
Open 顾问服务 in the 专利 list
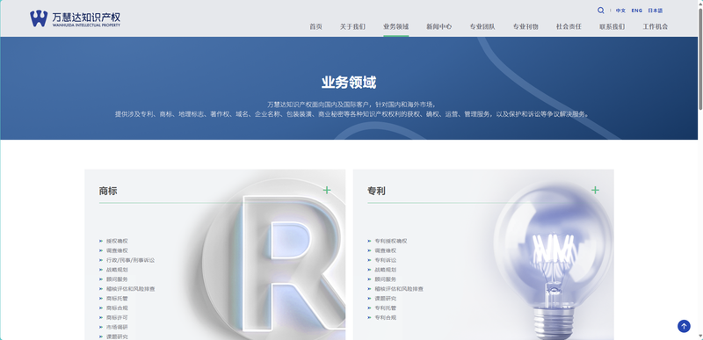(x=386, y=279)
